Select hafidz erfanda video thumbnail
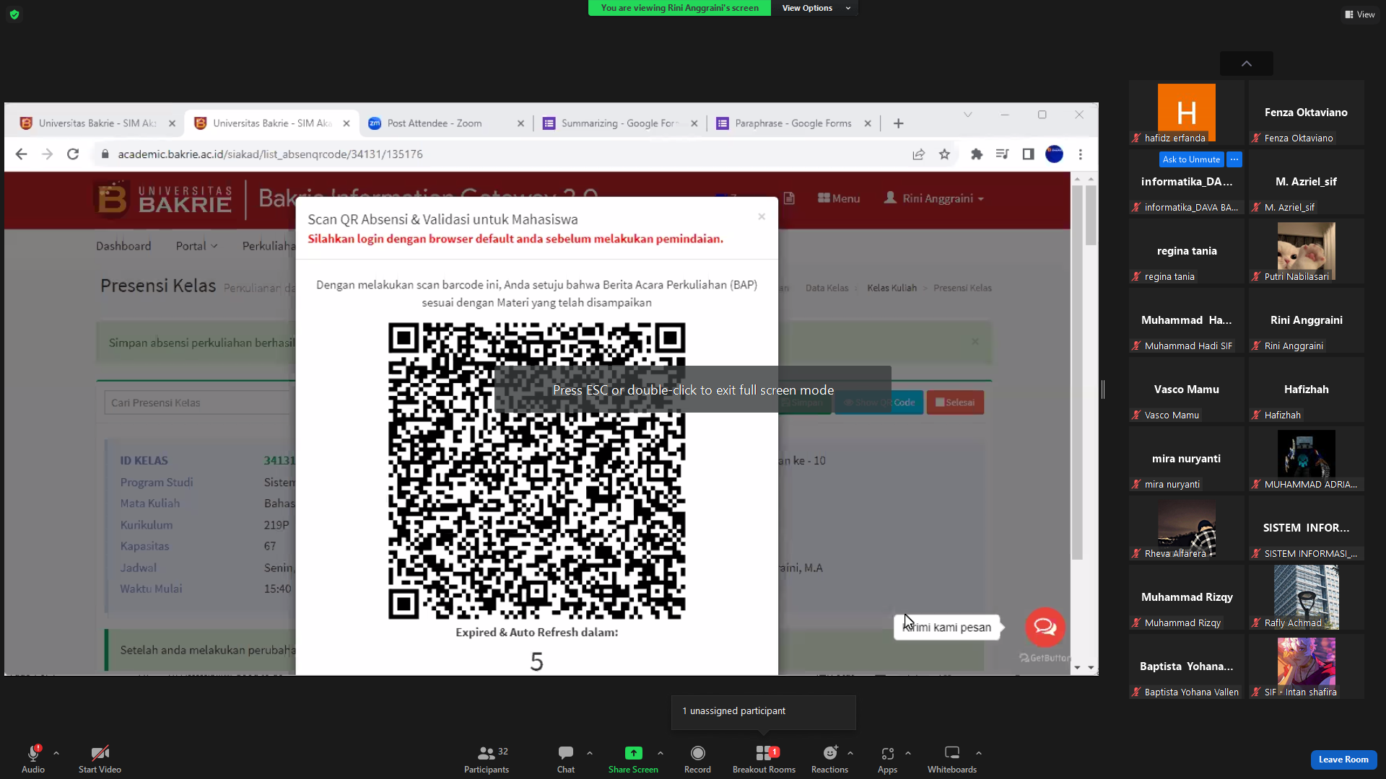Screen dimensions: 1386x779 pos(1187,113)
